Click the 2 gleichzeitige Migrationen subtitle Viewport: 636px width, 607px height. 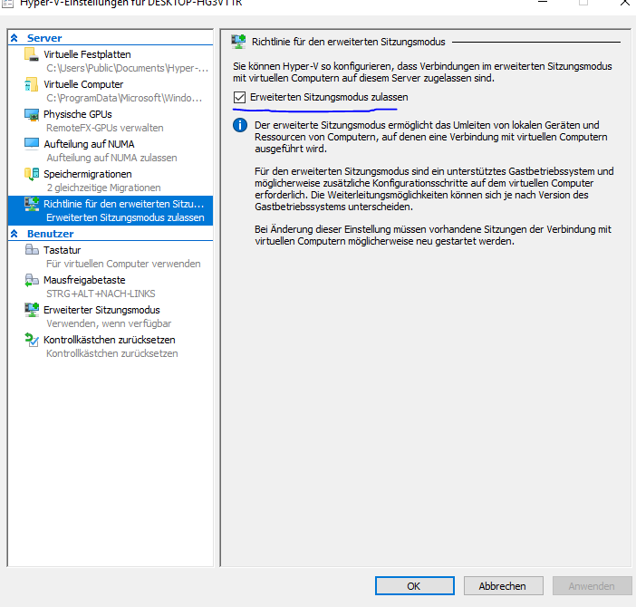103,188
